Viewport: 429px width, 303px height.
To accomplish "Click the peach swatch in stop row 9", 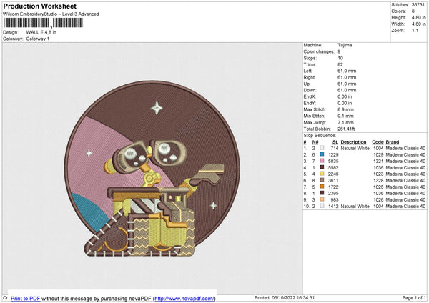I will coord(322,199).
